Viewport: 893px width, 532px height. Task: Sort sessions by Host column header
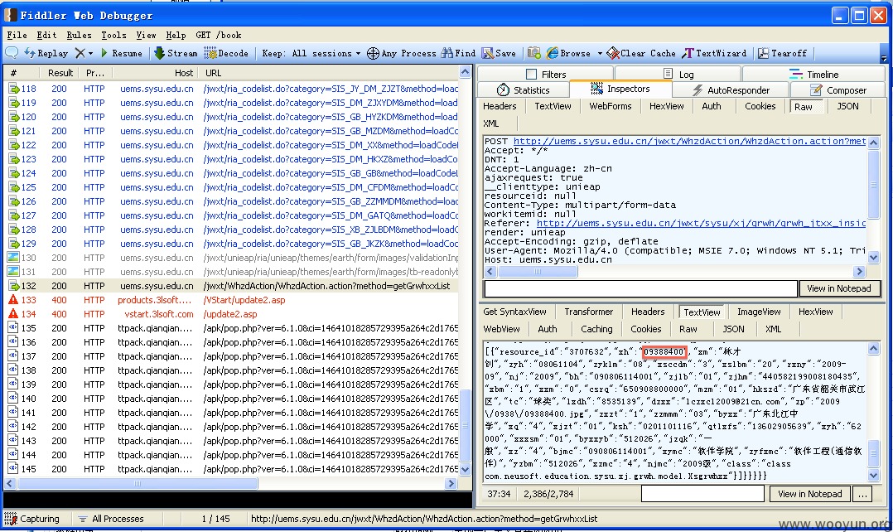click(156, 73)
